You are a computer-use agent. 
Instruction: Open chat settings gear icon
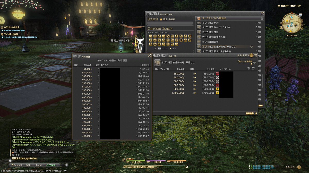[67, 165]
